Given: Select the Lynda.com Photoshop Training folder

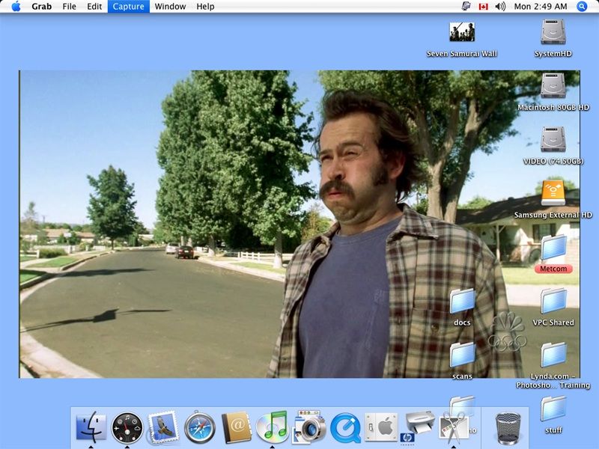Looking at the screenshot, I should (553, 355).
